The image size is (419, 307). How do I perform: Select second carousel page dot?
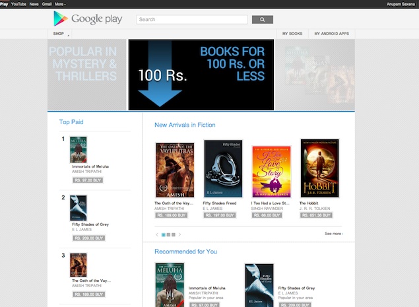(168, 235)
